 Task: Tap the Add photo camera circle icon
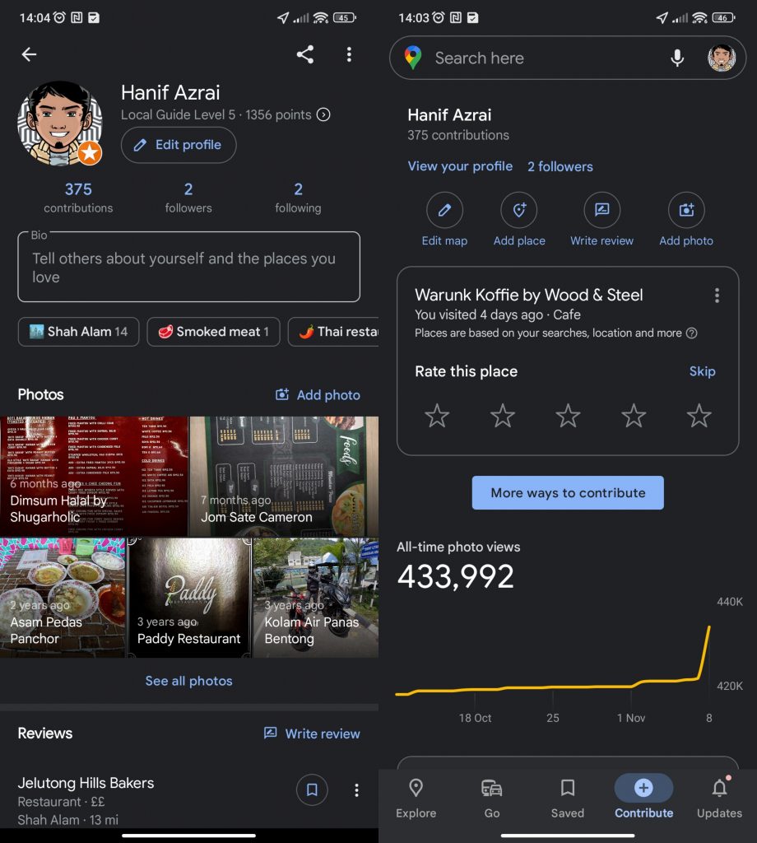(x=686, y=210)
